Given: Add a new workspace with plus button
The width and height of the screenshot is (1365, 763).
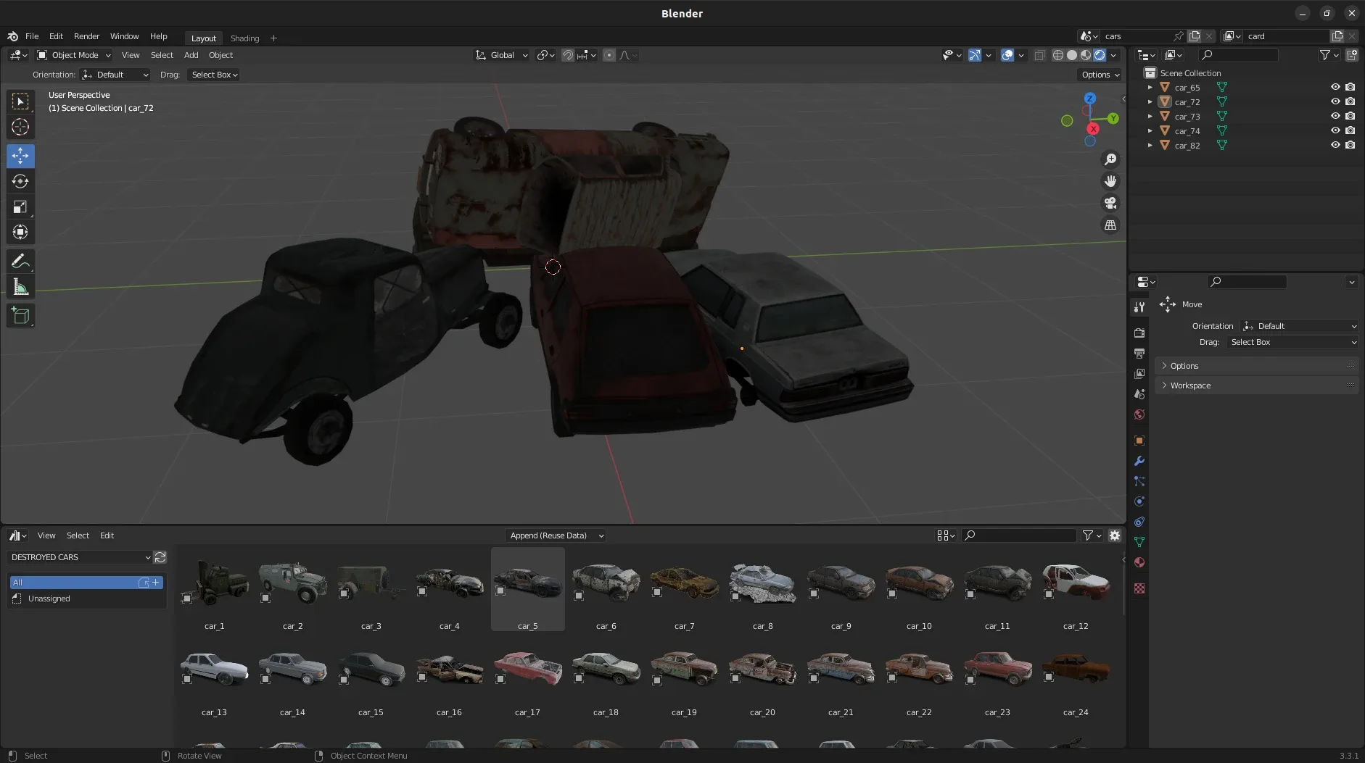Looking at the screenshot, I should pyautogui.click(x=273, y=38).
